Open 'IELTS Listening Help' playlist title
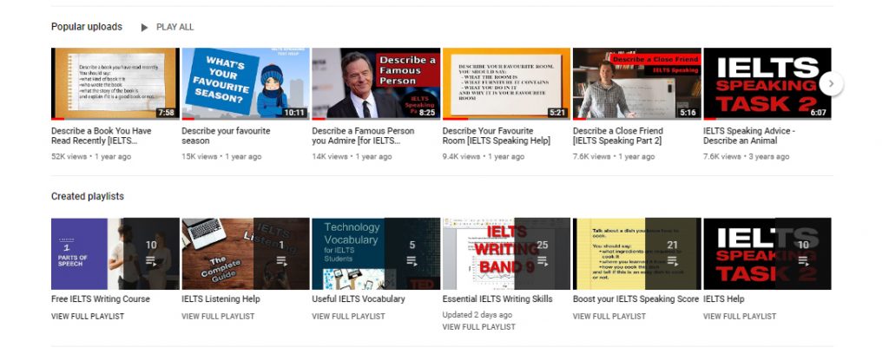This screenshot has height=354, width=889. tap(221, 299)
